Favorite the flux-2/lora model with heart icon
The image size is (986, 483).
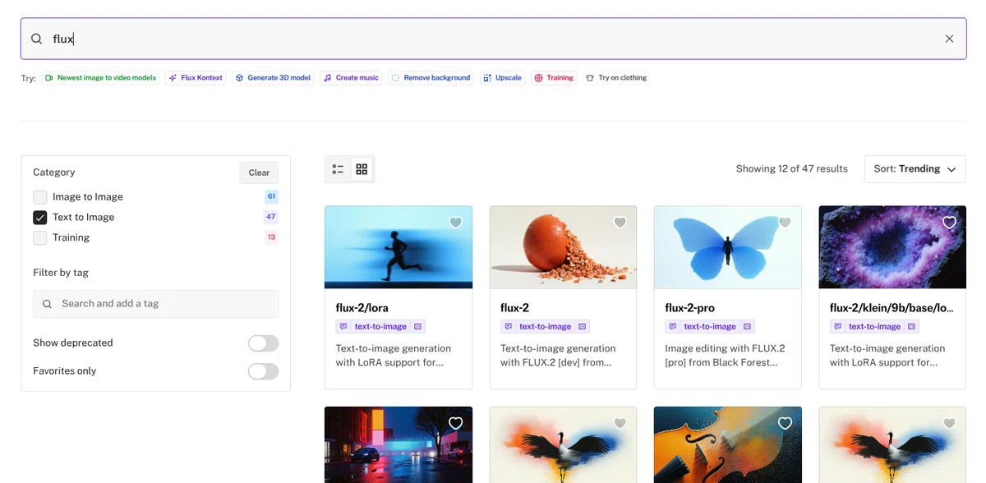pos(456,223)
